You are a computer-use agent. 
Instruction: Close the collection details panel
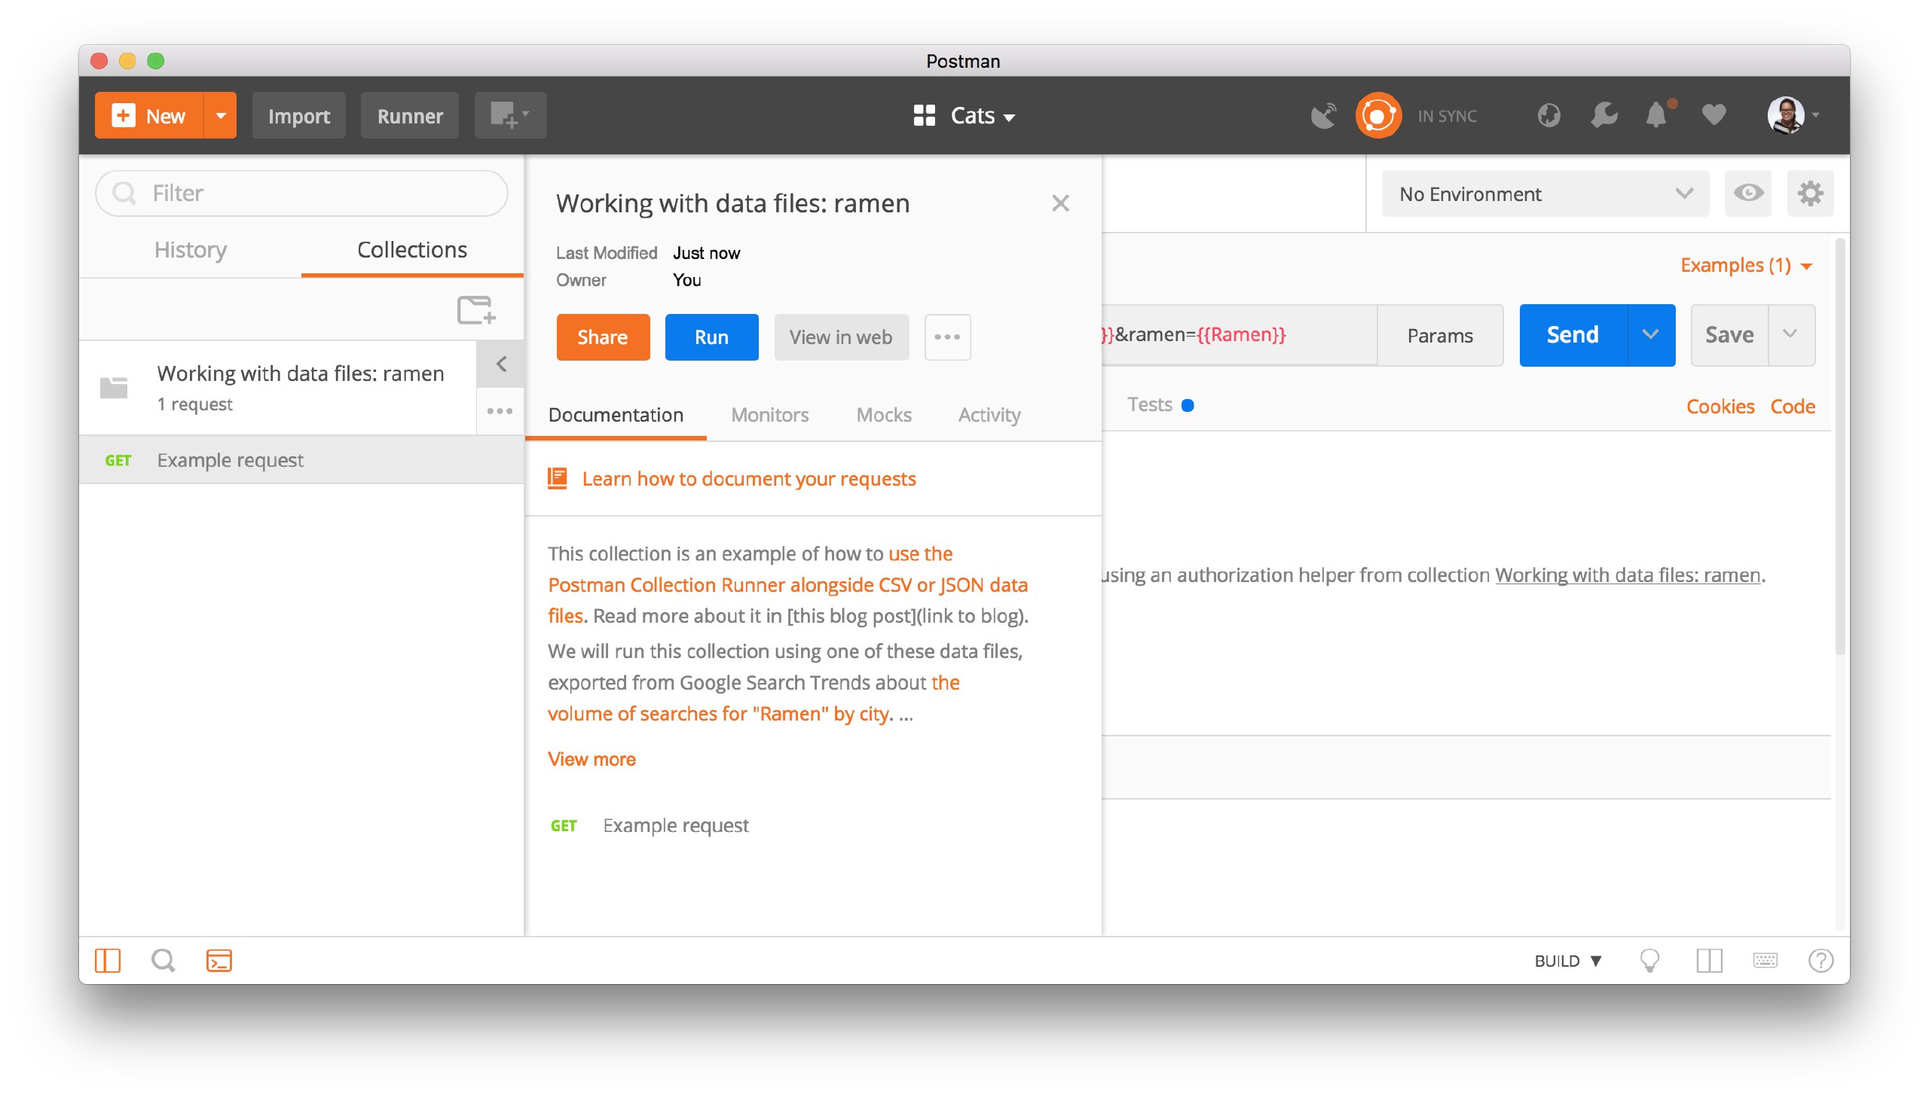coord(1060,203)
